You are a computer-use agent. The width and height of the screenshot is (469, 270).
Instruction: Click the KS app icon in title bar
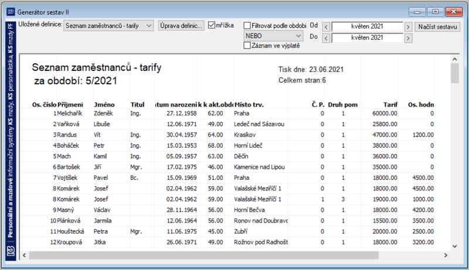click(11, 12)
